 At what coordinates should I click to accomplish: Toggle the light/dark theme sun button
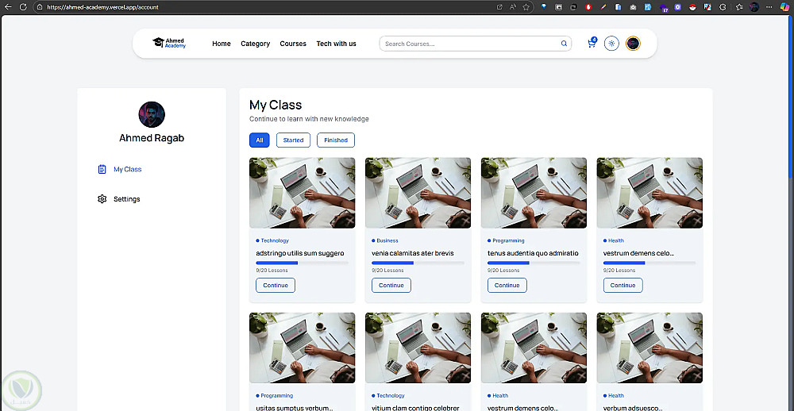(611, 44)
